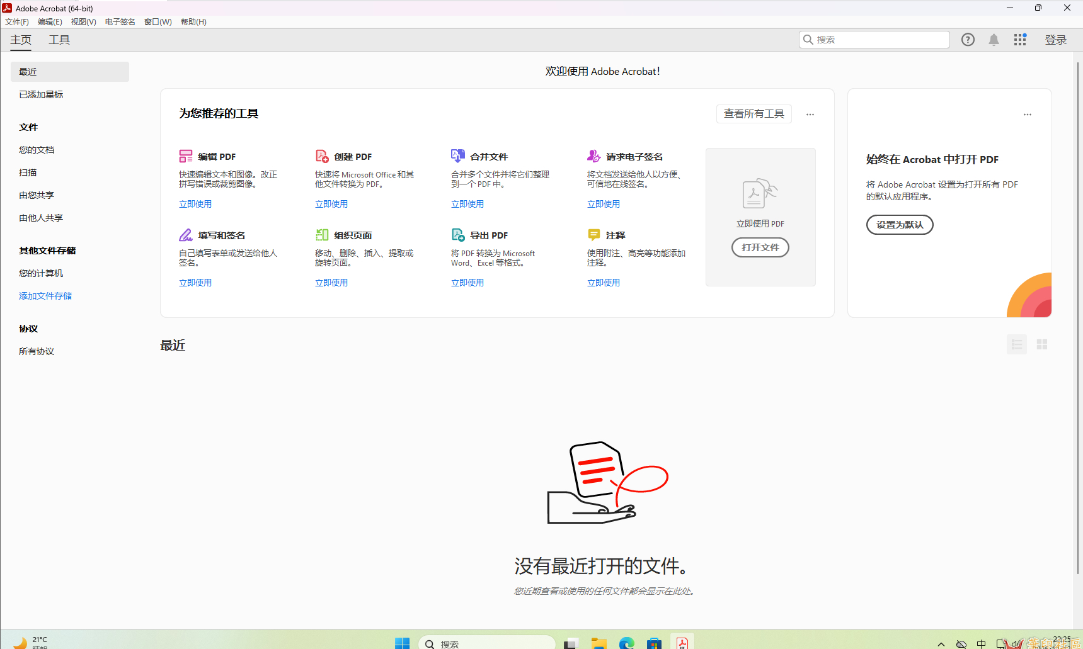Open the notification bell icon
Screen dimensions: 1083x649
[x=994, y=39]
